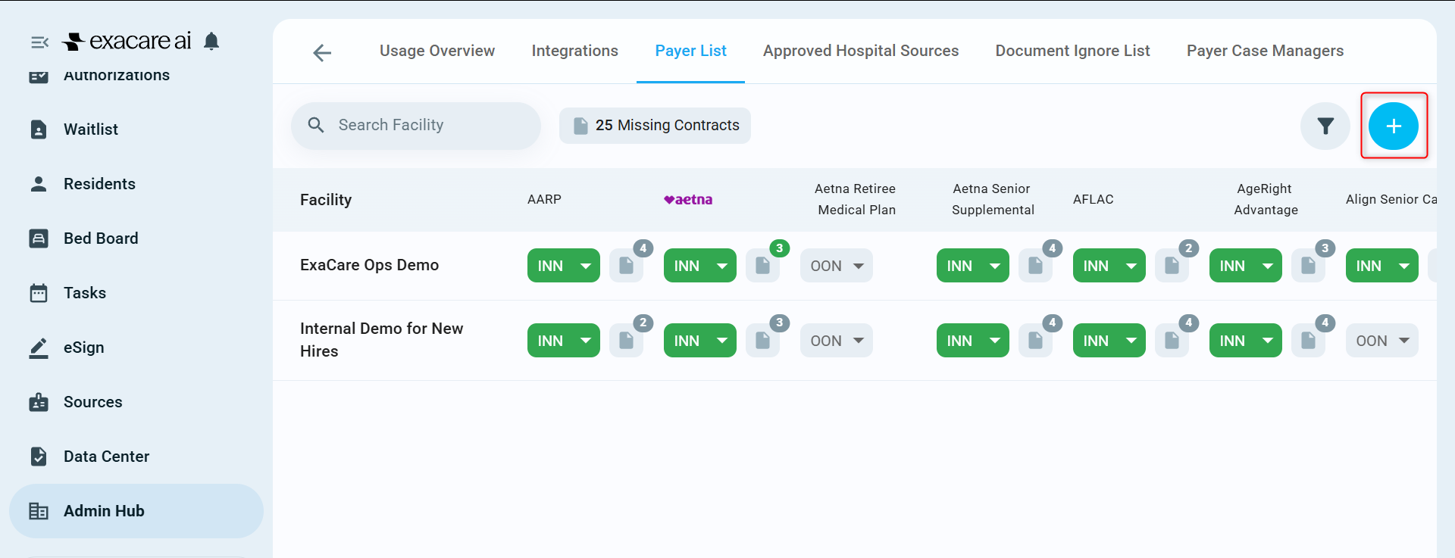Viewport: 1455px width, 558px height.
Task: Open aetna contract documents for Internal Demo row
Action: 763,341
